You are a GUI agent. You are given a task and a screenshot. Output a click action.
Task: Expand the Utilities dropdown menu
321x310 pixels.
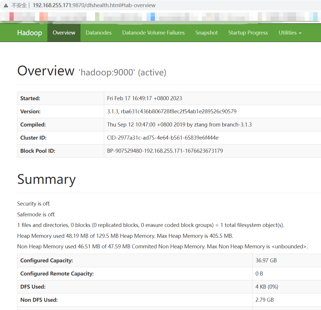(x=290, y=33)
